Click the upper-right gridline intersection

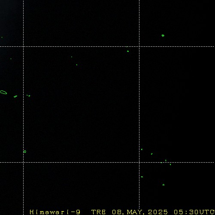(139, 46)
